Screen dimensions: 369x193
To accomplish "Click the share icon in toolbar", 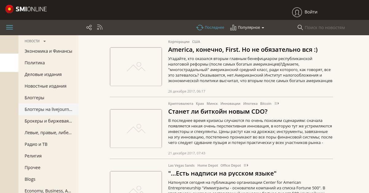I will pyautogui.click(x=89, y=28).
